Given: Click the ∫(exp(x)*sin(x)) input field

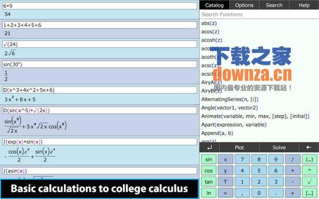Looking at the screenshot, I should point(99,142).
